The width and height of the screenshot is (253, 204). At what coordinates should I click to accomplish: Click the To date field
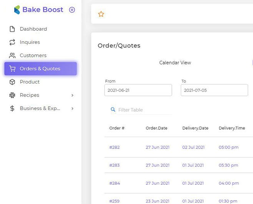tap(214, 90)
